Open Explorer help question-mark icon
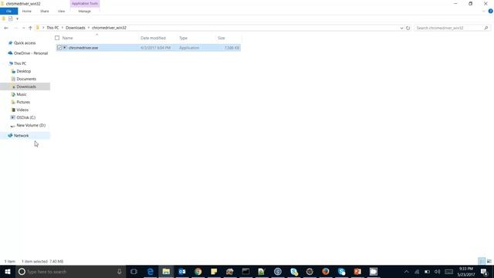The height and width of the screenshot is (278, 494). [x=490, y=11]
